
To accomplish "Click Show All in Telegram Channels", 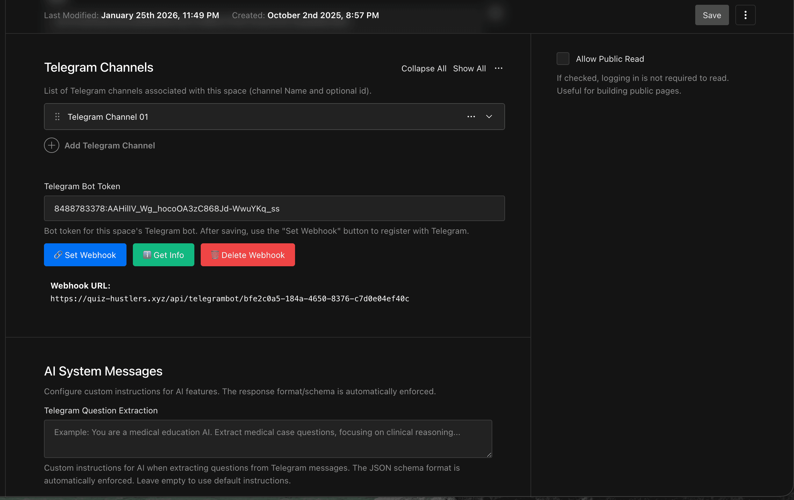I will click(x=469, y=68).
